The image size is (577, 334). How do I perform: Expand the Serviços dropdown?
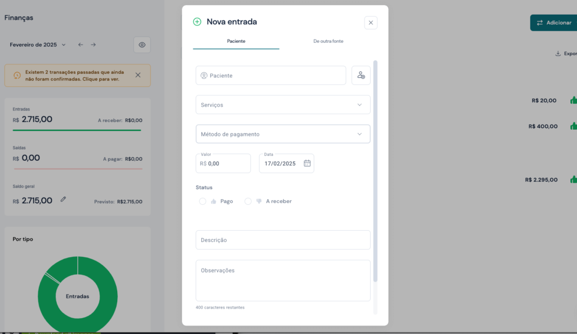click(283, 105)
